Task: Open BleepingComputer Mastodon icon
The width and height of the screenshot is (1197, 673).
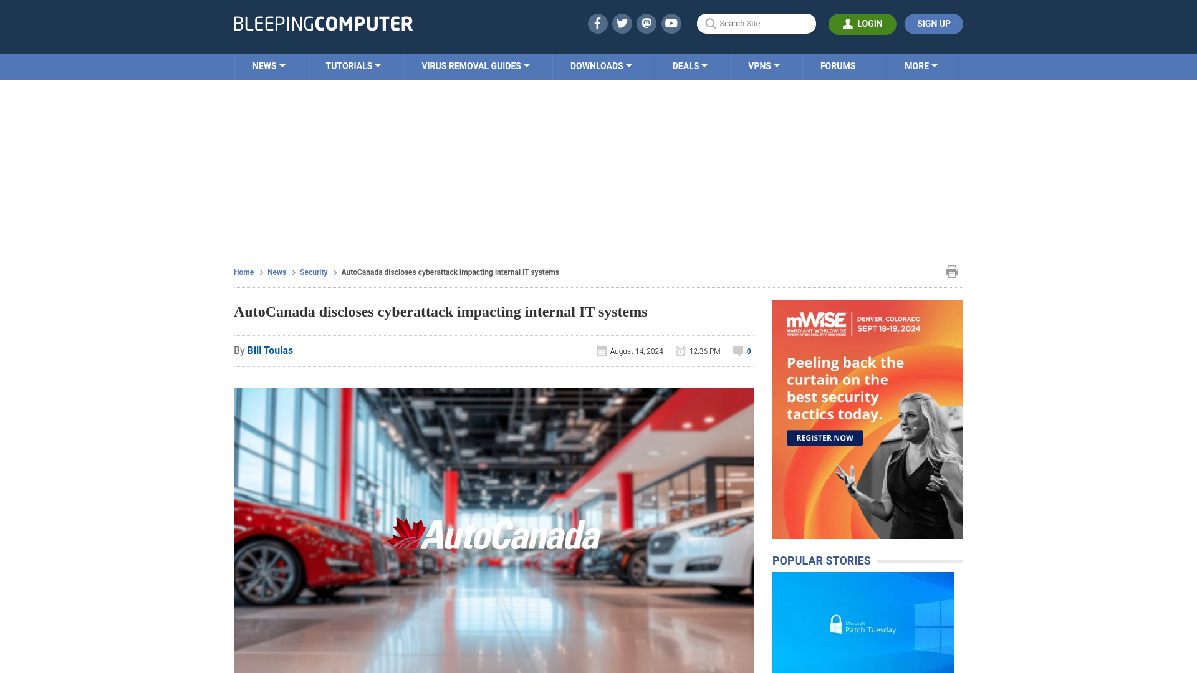Action: [x=647, y=24]
